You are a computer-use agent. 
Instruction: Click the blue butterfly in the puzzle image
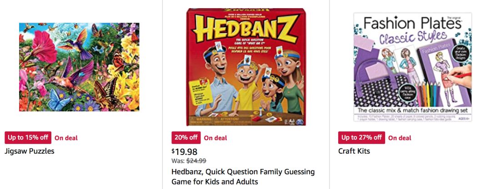(60, 99)
